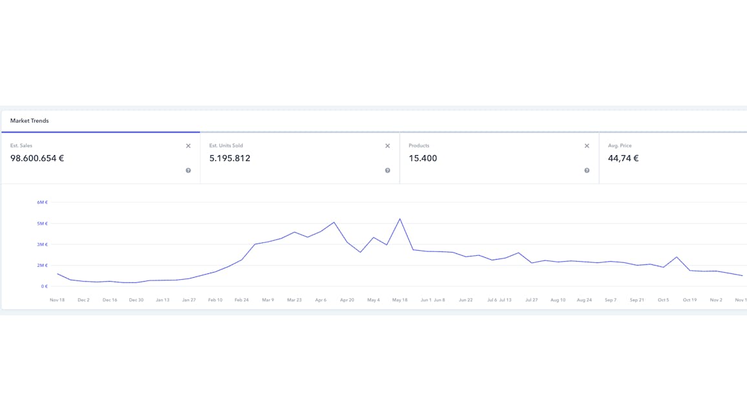Open the help icon on Products card

pyautogui.click(x=587, y=171)
